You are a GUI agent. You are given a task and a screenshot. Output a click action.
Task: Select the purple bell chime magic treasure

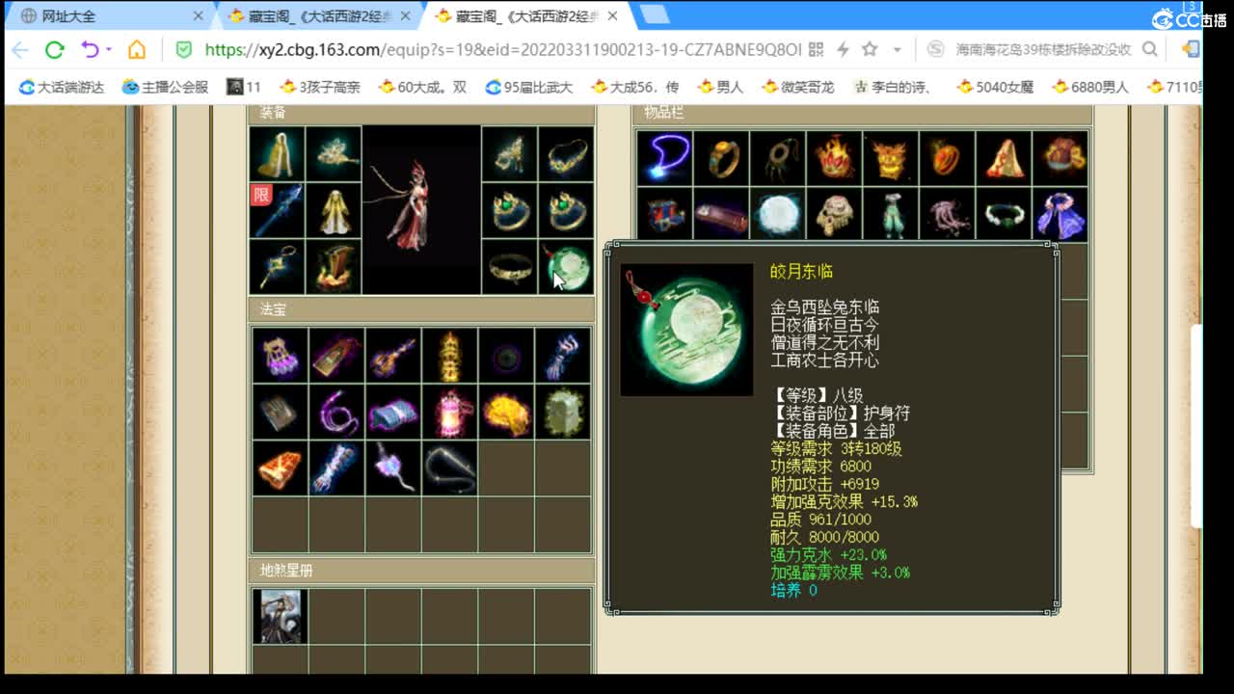281,356
